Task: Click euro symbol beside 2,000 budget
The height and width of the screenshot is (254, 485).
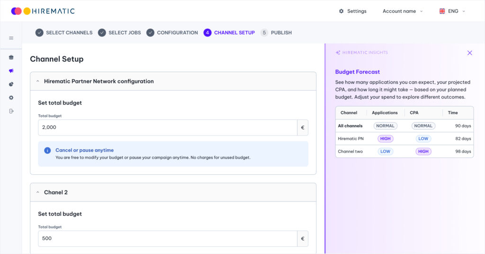Action: 303,127
